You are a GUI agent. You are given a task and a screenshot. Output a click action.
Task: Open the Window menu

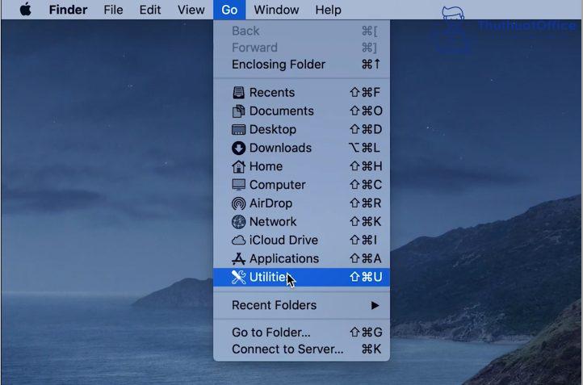[276, 10]
